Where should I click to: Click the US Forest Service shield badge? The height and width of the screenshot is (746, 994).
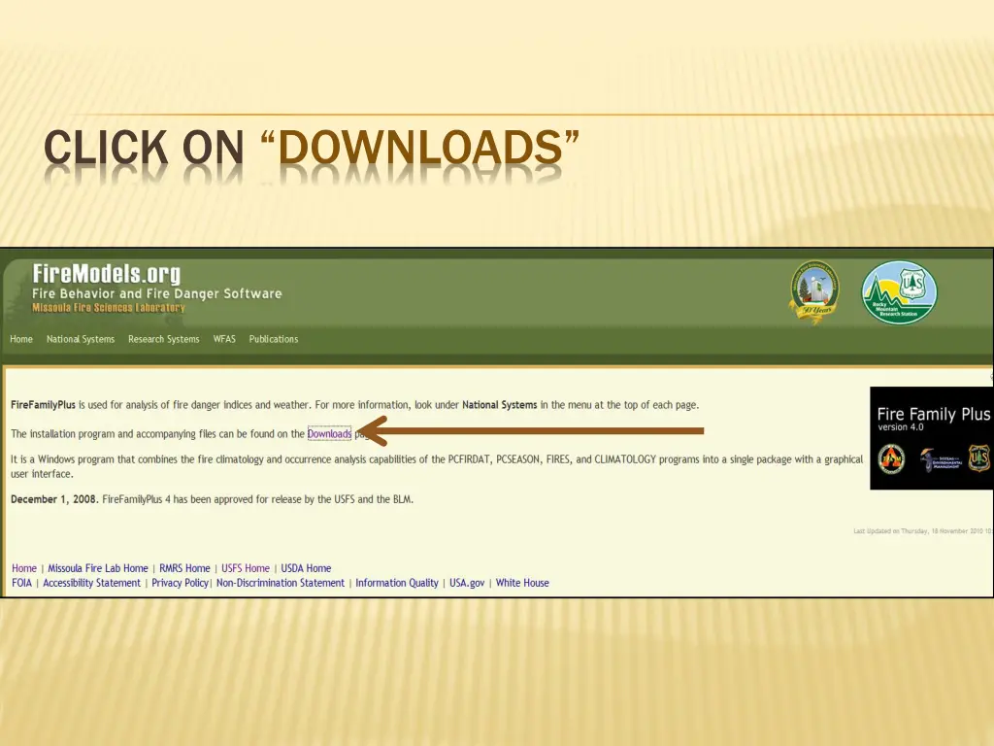click(x=978, y=458)
